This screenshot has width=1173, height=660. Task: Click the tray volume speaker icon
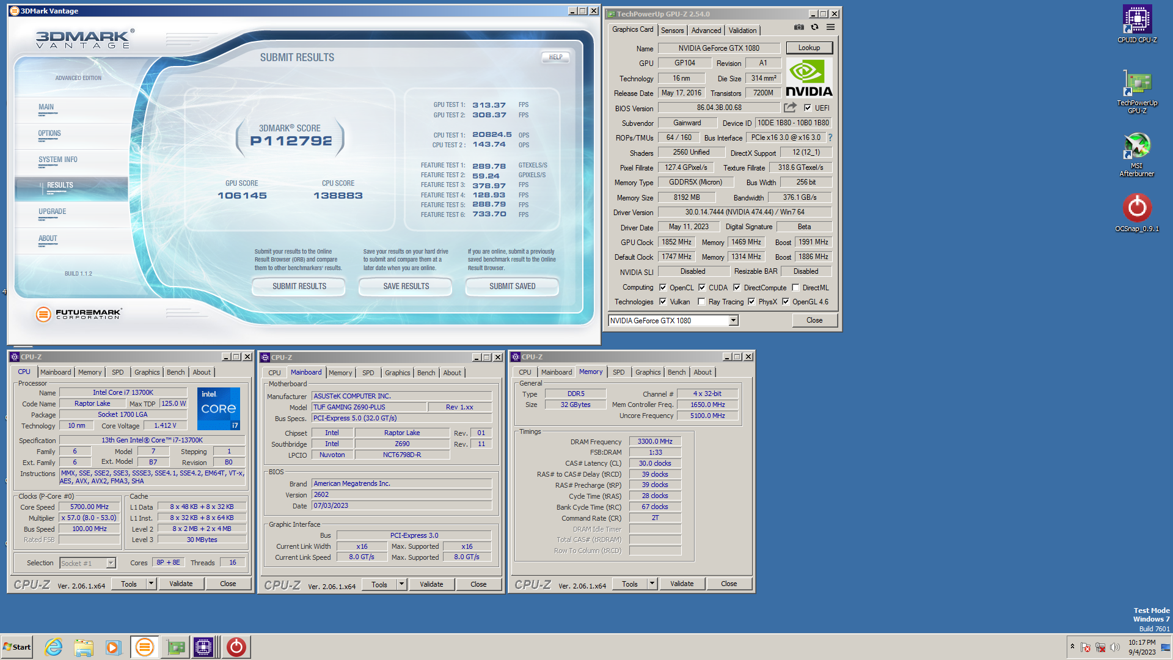click(x=1115, y=647)
